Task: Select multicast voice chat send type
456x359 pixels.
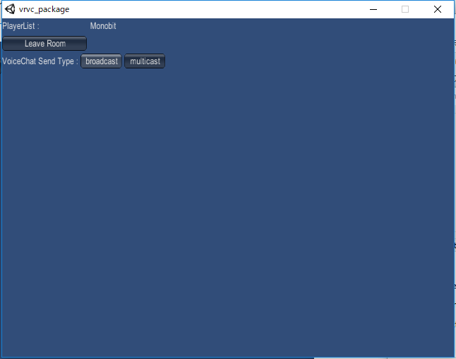Action: pyautogui.click(x=145, y=61)
